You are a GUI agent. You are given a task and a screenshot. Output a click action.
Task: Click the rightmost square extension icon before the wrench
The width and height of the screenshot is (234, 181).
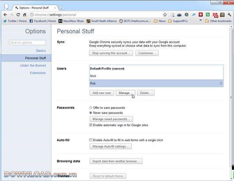click(x=223, y=15)
